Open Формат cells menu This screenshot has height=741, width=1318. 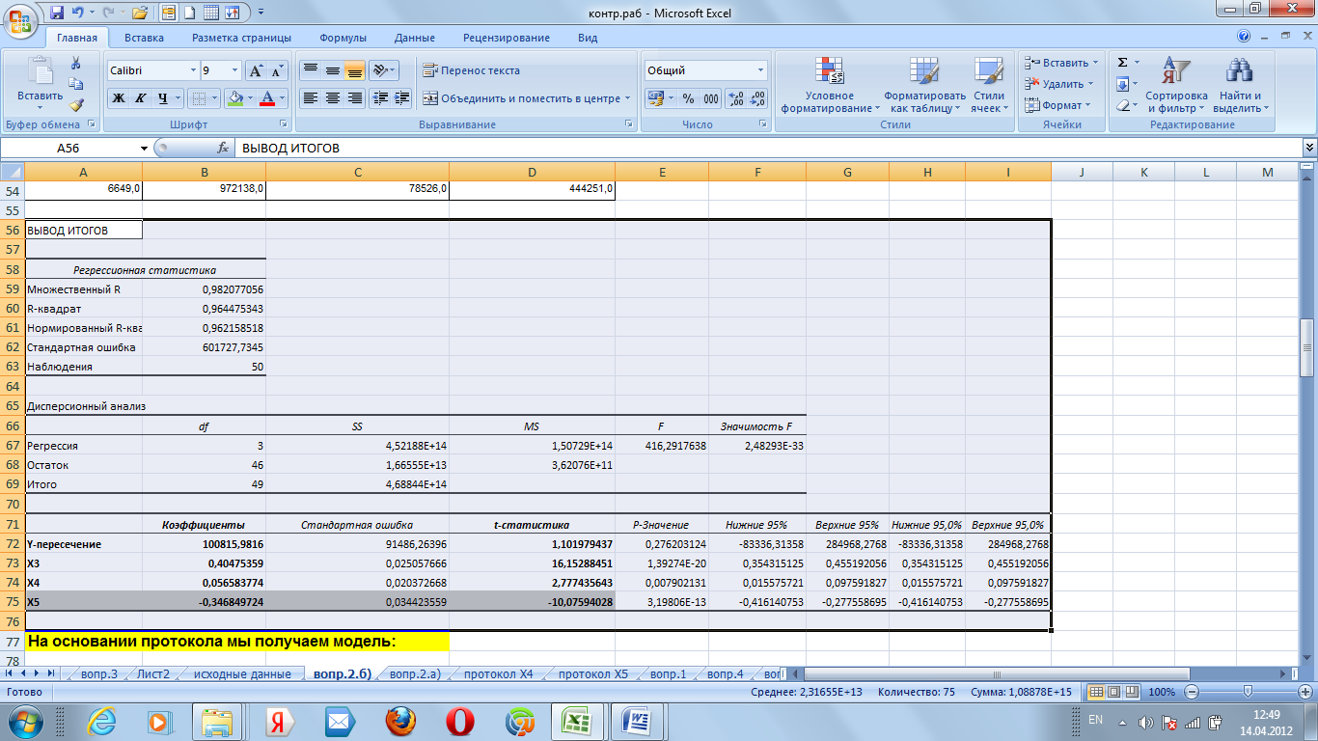tap(1057, 105)
